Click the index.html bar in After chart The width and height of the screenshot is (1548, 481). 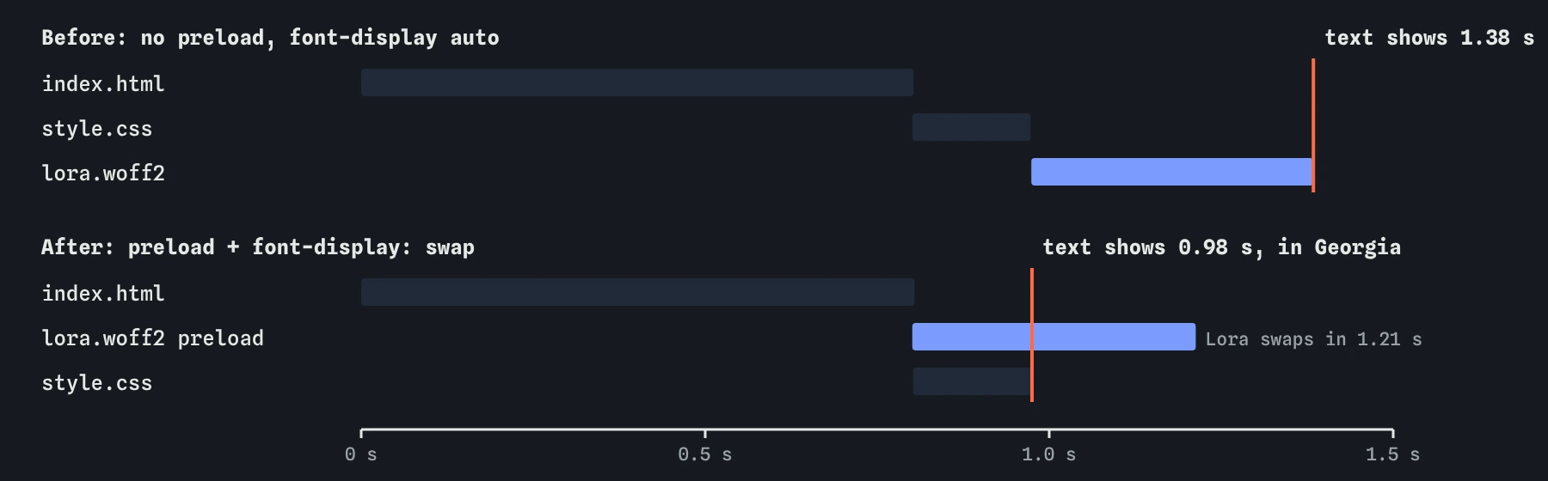pyautogui.click(x=637, y=292)
